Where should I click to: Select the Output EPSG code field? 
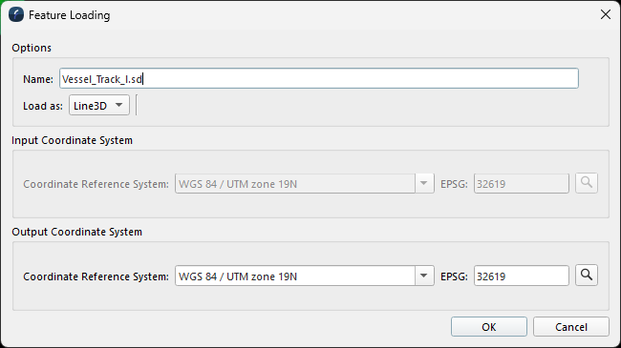click(x=522, y=276)
